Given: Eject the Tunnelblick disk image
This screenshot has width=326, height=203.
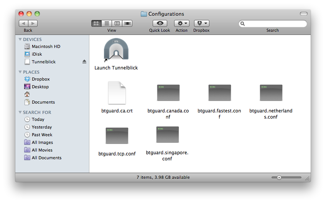Looking at the screenshot, I should pos(84,62).
